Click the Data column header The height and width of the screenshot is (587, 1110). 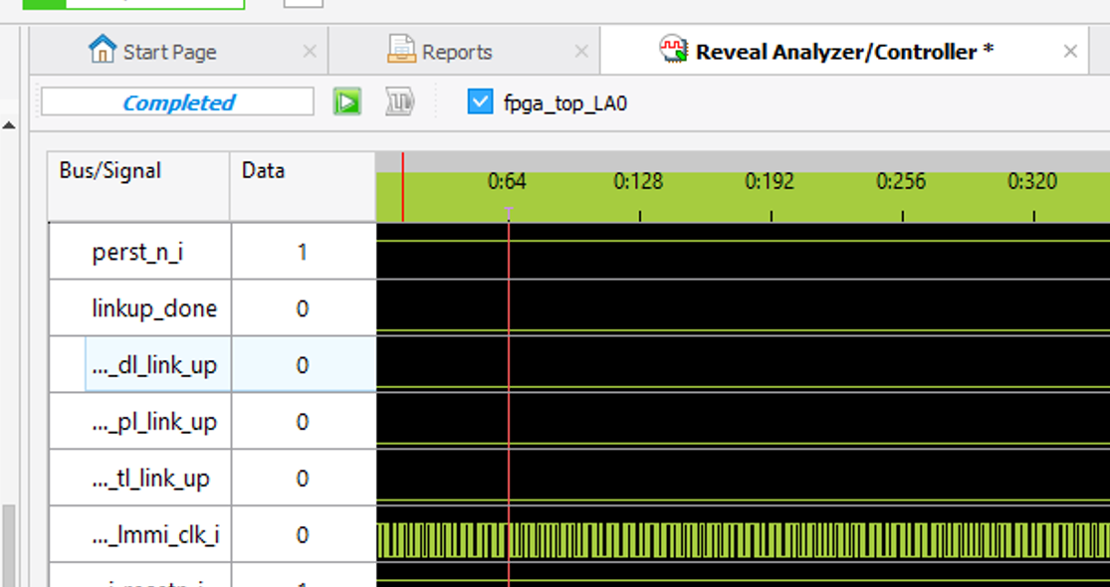click(x=303, y=186)
